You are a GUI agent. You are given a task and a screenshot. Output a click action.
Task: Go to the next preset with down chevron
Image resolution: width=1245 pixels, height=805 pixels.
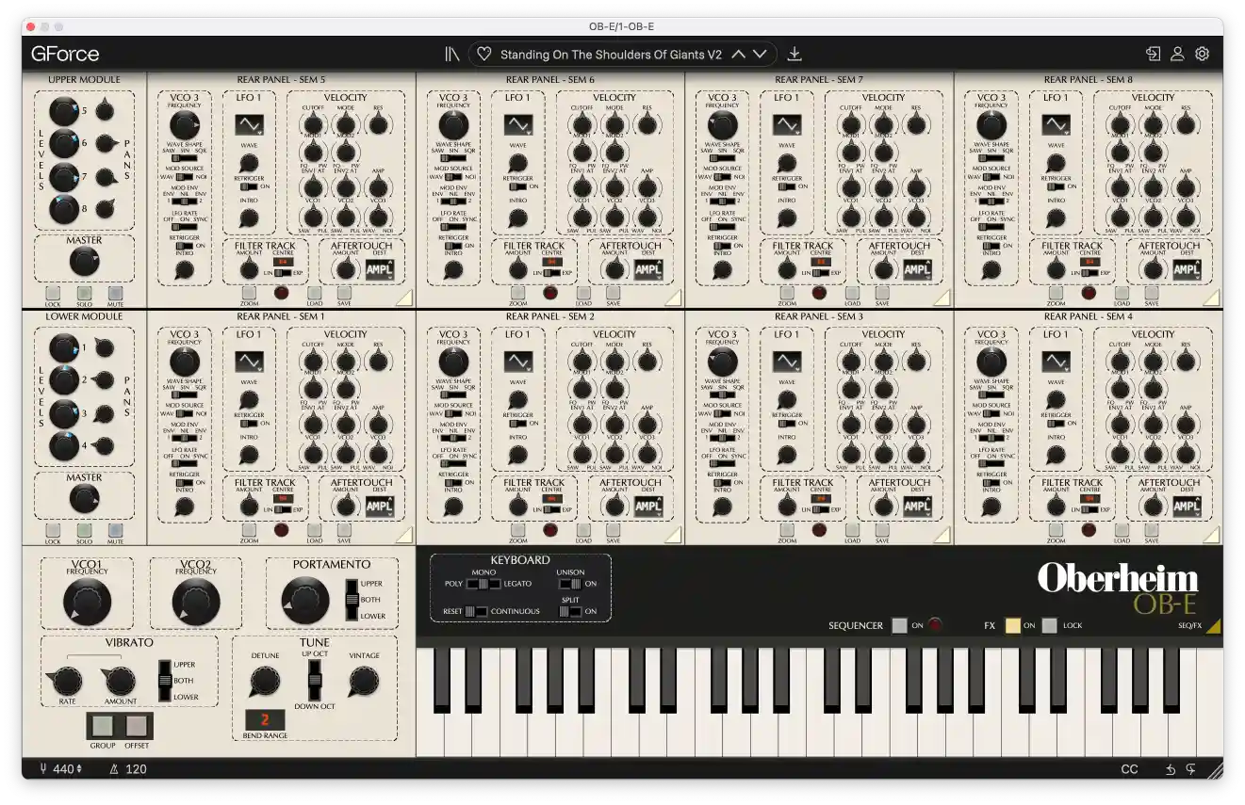click(x=761, y=55)
